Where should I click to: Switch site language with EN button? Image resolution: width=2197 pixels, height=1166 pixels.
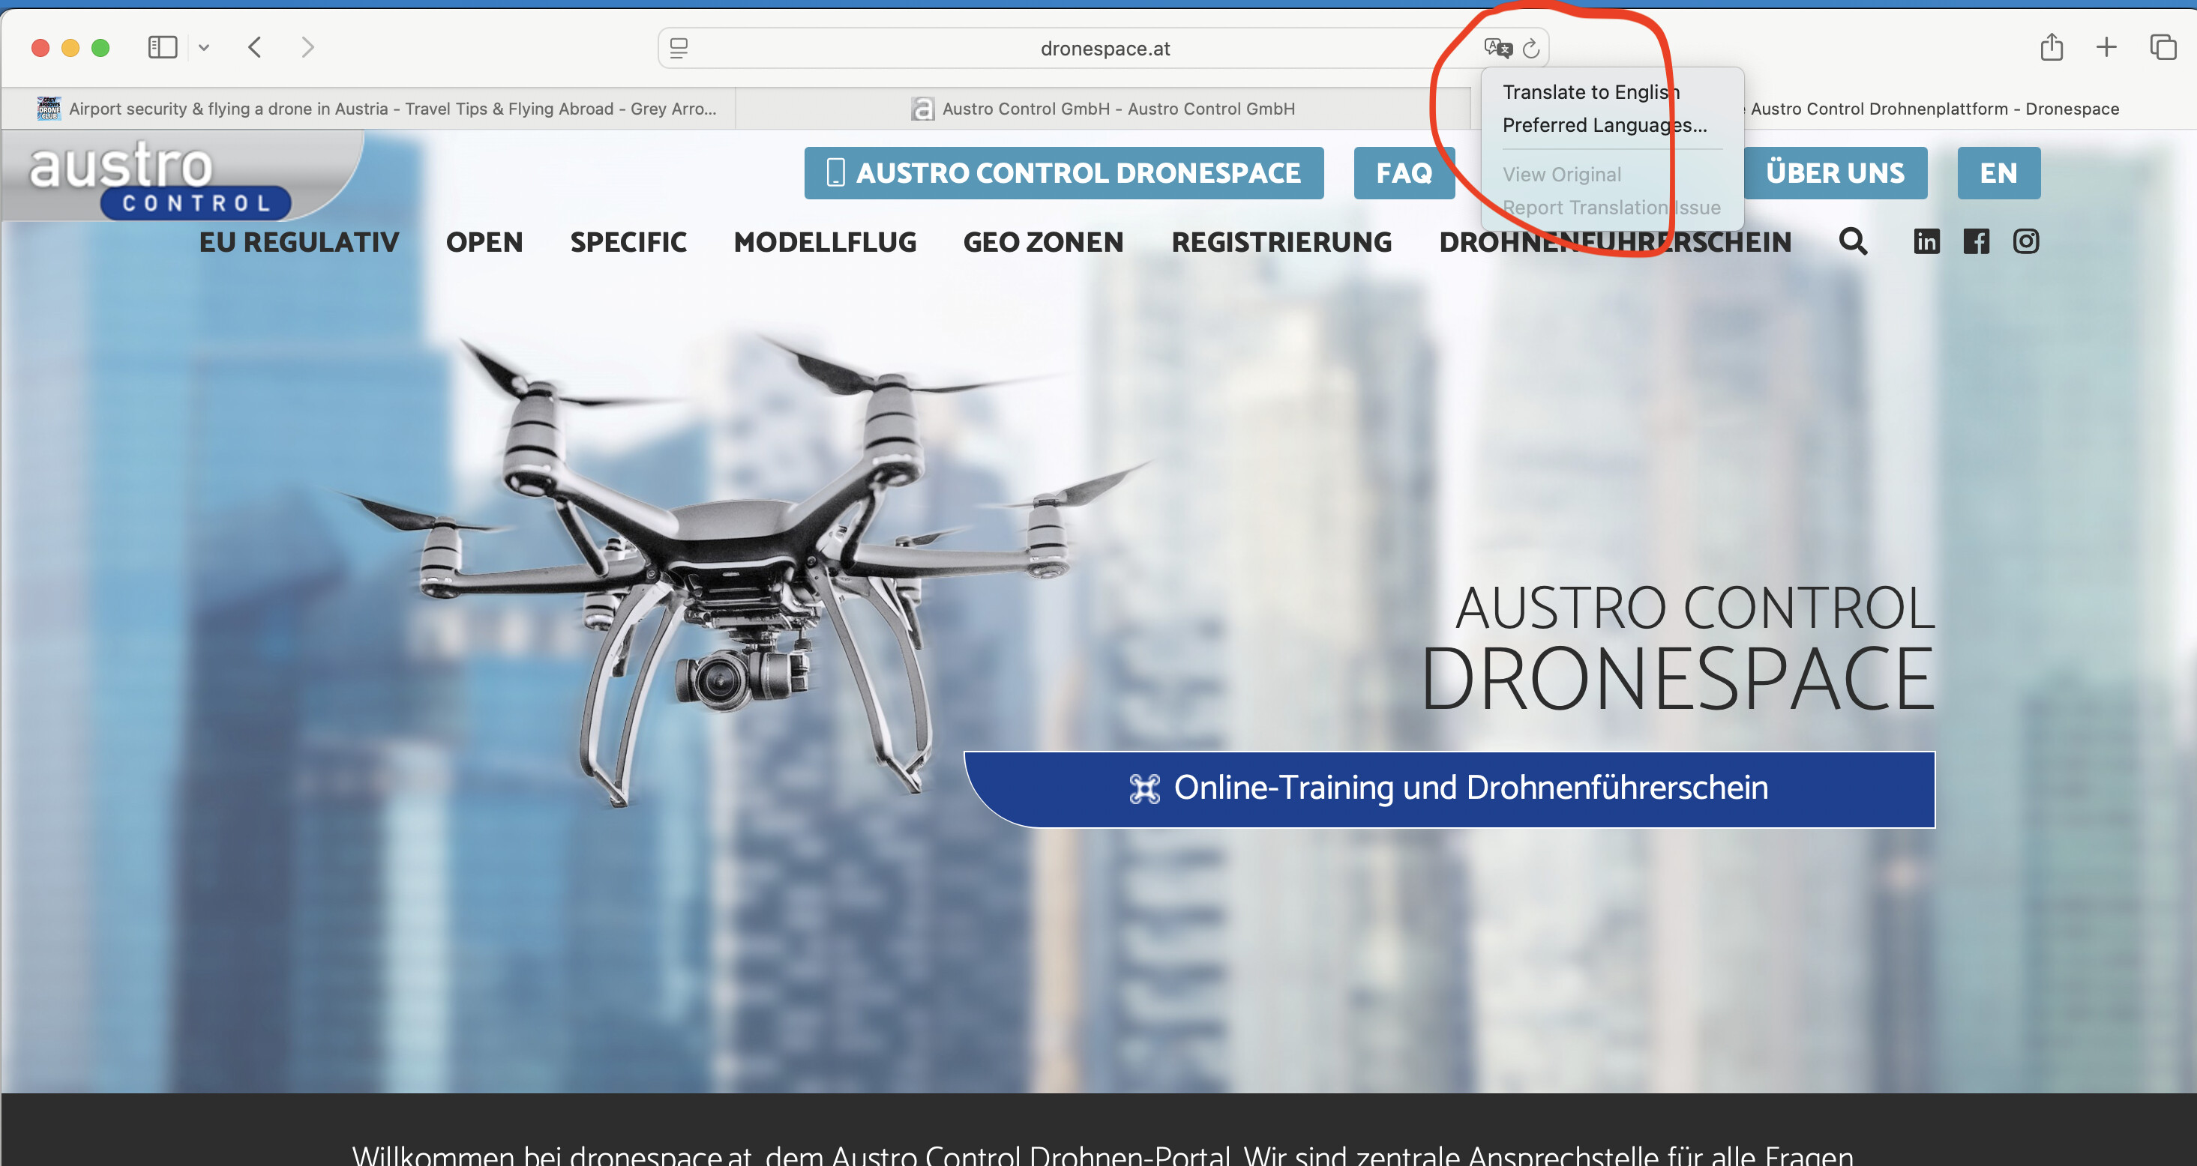coord(1998,173)
